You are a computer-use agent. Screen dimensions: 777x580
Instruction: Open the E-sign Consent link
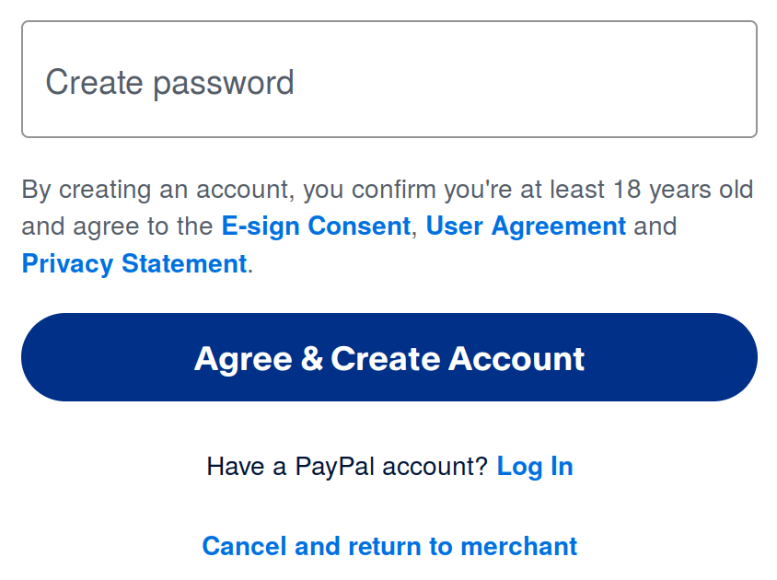point(316,226)
